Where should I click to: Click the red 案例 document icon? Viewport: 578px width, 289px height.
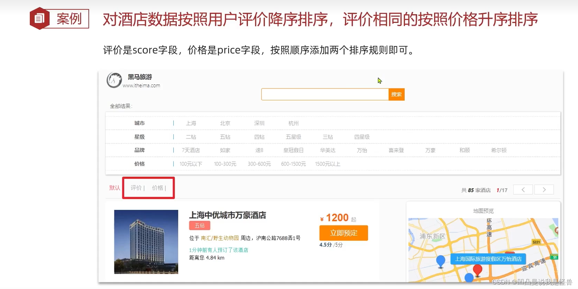[40, 18]
